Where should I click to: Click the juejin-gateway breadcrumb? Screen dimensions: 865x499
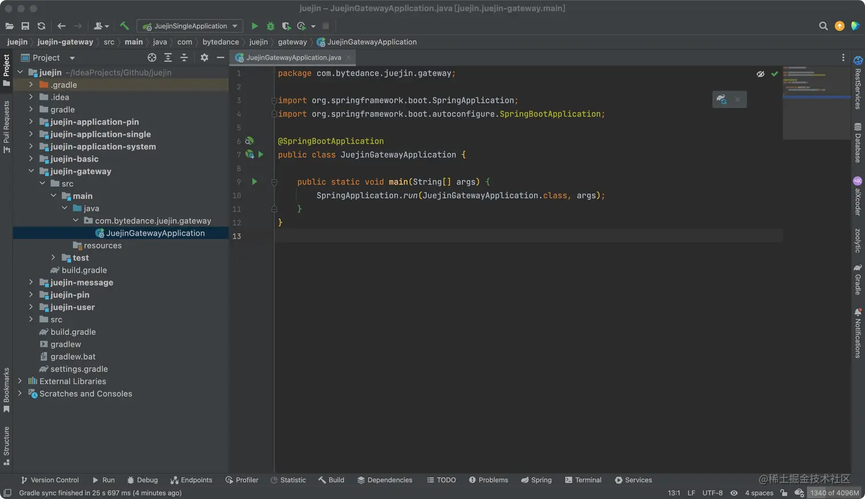[x=65, y=42]
